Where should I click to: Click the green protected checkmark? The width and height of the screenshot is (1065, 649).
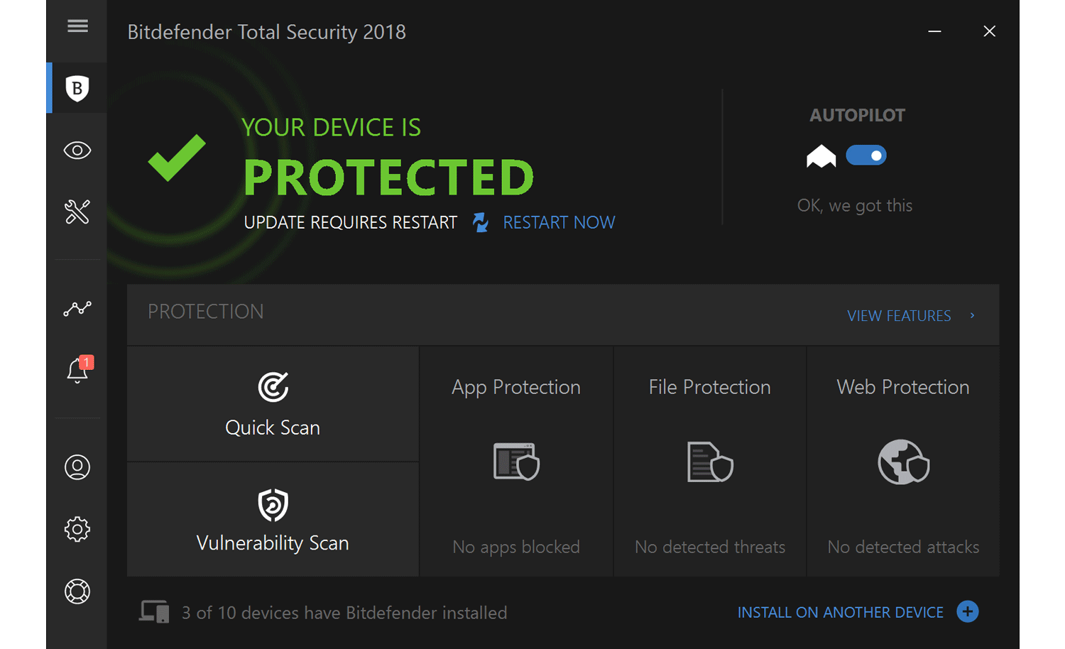[x=177, y=158]
